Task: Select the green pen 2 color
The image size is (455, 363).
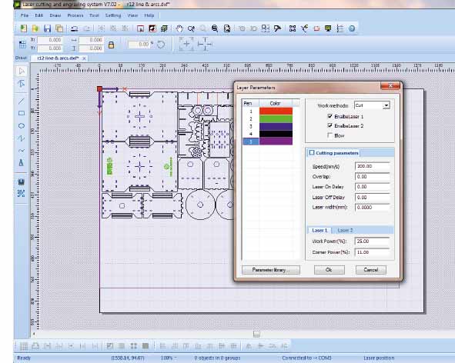Action: coord(276,119)
